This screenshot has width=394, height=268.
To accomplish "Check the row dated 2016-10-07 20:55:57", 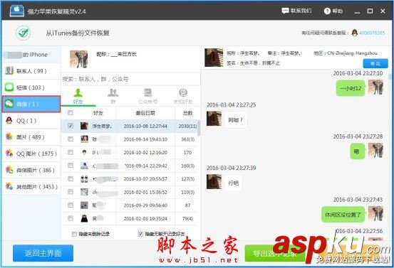I will click(71, 178).
